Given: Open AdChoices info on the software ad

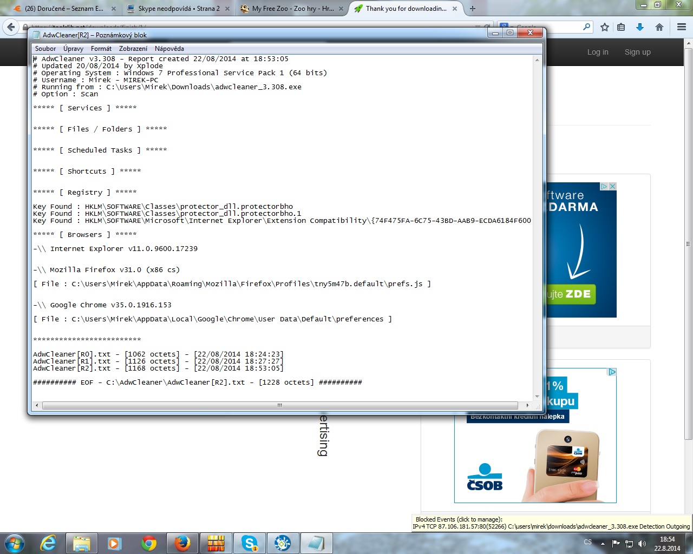Looking at the screenshot, I should [x=604, y=186].
